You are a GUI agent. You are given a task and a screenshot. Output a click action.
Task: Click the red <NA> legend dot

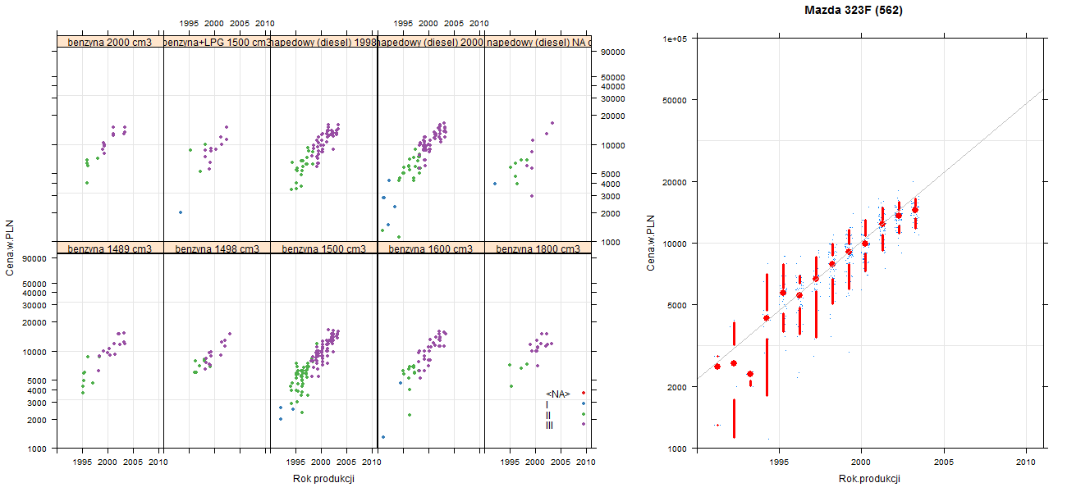coord(583,393)
